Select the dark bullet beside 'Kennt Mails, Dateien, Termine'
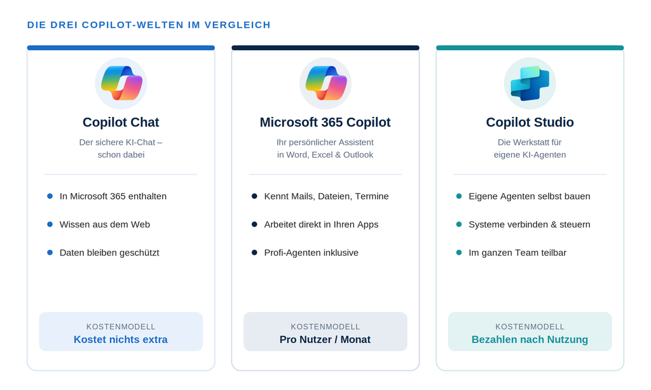This screenshot has width=651, height=390. pos(254,196)
